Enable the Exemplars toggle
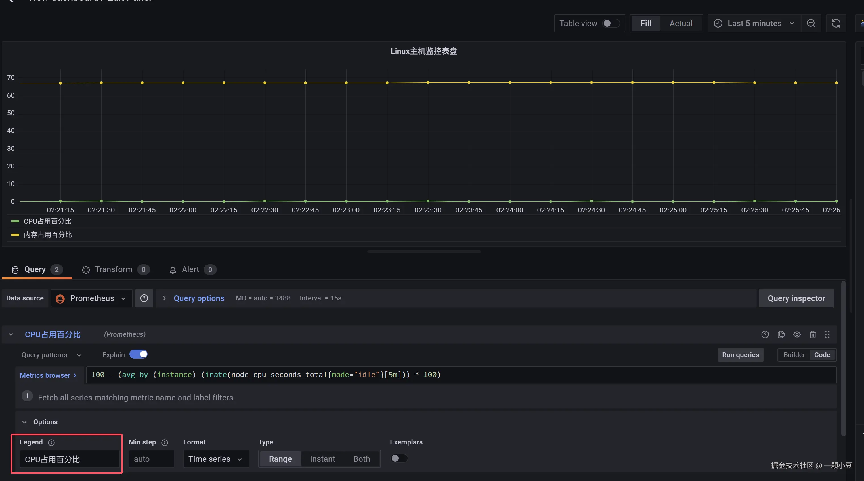This screenshot has height=481, width=864. click(399, 458)
